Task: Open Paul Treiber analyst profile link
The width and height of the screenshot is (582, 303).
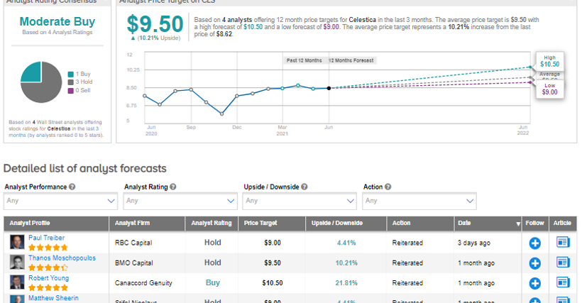Action: click(46, 238)
